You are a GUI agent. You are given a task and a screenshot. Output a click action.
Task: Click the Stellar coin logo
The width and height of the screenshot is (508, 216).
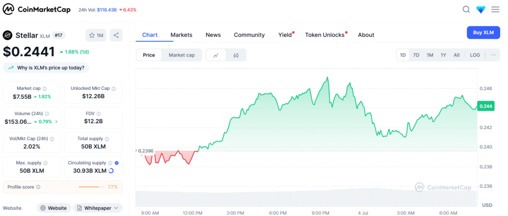tap(8, 35)
